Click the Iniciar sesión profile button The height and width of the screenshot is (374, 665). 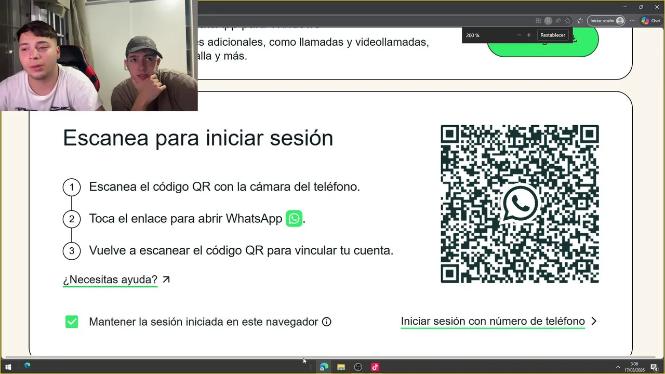click(x=606, y=21)
